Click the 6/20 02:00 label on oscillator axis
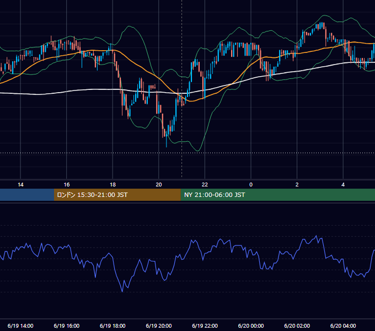Image resolution: width=375 pixels, height=331 pixels. click(297, 325)
